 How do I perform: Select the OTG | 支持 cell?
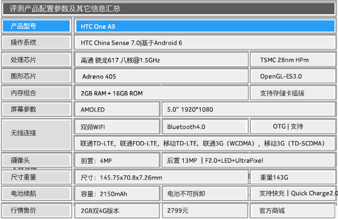click(294, 126)
